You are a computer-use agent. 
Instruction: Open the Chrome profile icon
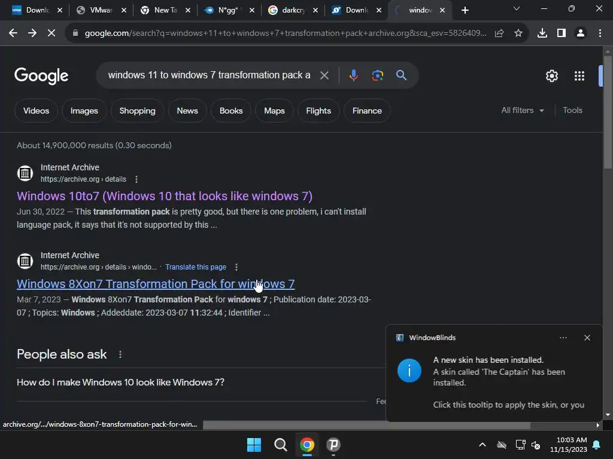tap(581, 33)
